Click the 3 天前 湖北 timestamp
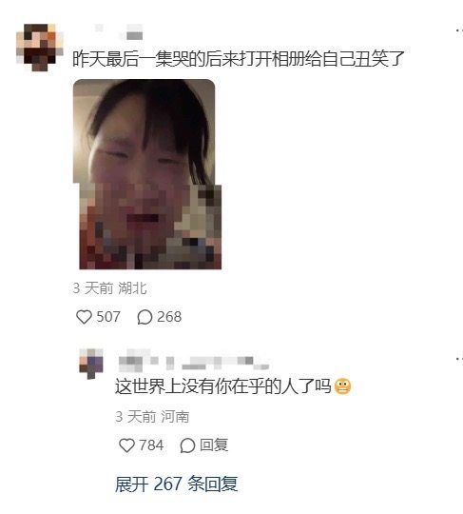Viewport: 463px width, 514px height. (x=109, y=288)
